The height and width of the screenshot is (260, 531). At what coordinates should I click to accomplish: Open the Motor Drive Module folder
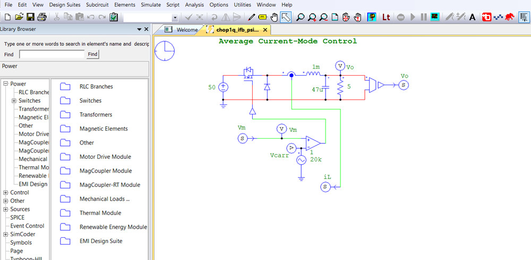[105, 157]
